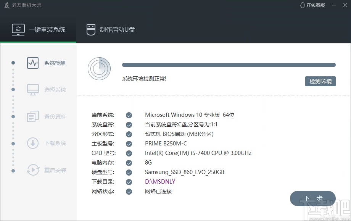Click the 老友装机大师 app logo
Screen dimensions: 351x221
click(6, 5)
